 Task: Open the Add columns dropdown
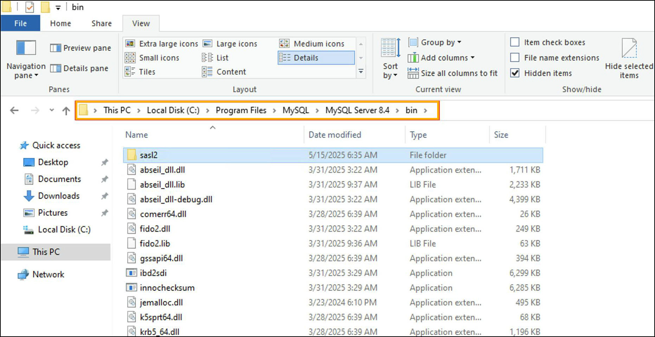click(441, 58)
